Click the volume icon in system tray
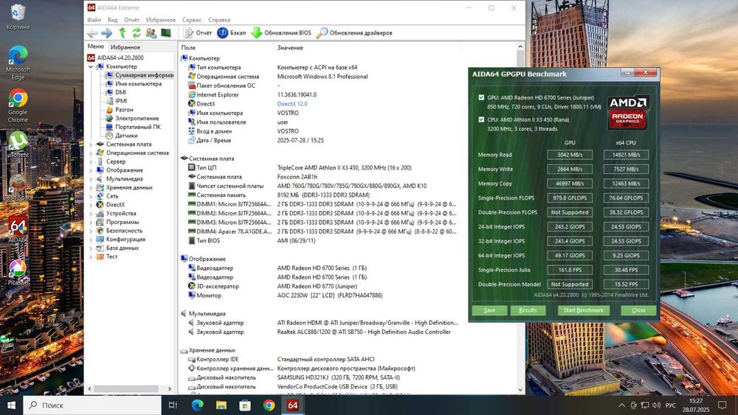Image resolution: width=738 pixels, height=415 pixels. (x=656, y=405)
